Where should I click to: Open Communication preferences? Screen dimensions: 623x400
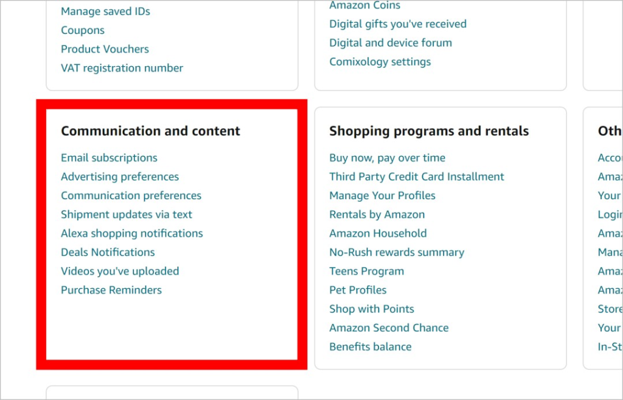click(x=131, y=196)
